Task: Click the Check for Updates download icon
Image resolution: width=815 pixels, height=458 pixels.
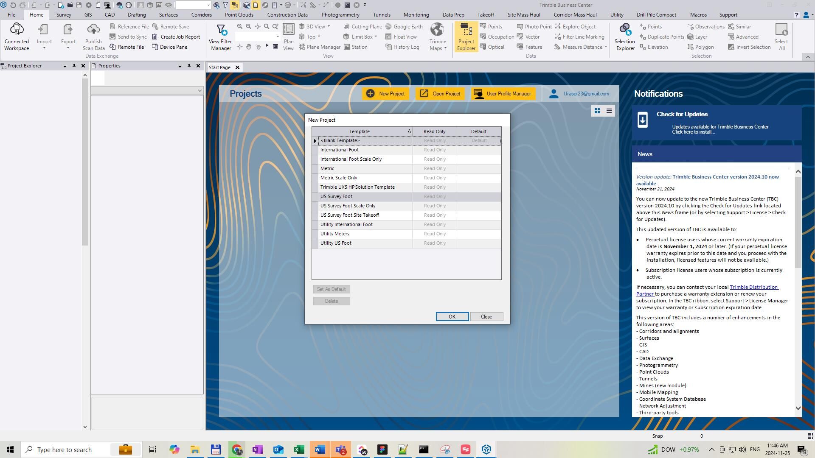Action: (643, 120)
